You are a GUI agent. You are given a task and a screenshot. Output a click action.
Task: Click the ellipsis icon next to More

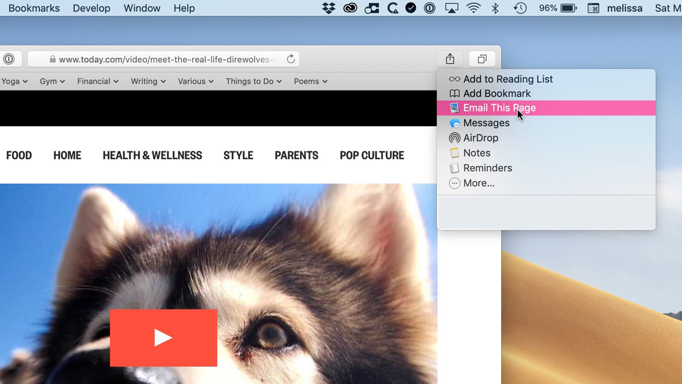pyautogui.click(x=454, y=183)
